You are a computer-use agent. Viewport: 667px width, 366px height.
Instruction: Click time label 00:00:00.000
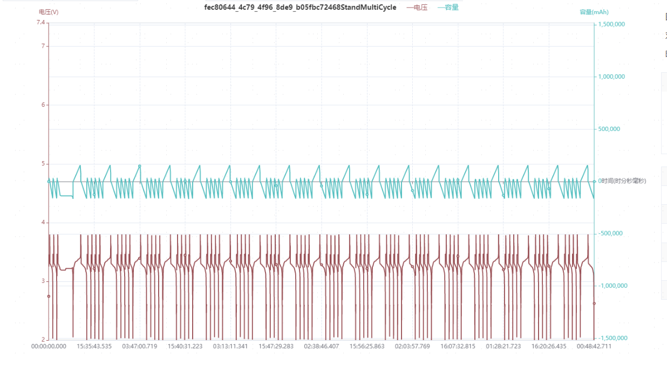click(49, 346)
